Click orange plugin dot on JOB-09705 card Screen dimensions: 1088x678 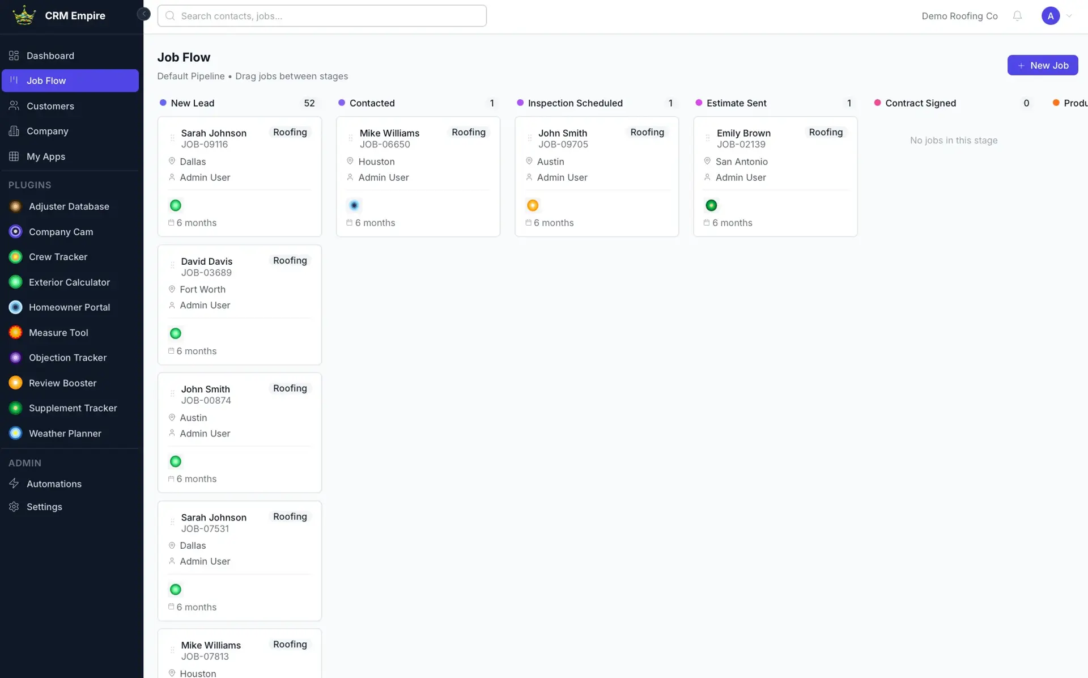click(533, 205)
